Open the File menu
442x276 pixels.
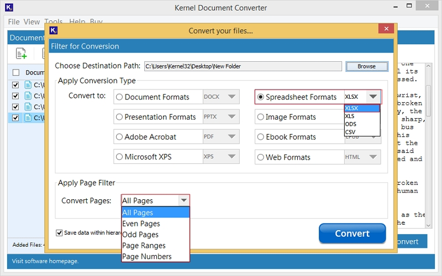click(x=14, y=22)
